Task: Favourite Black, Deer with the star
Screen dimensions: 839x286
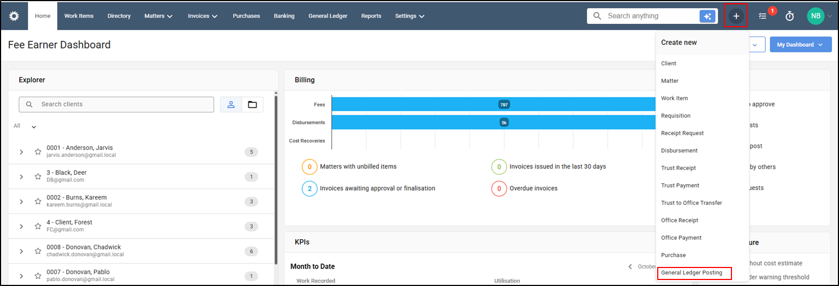Action: 38,177
